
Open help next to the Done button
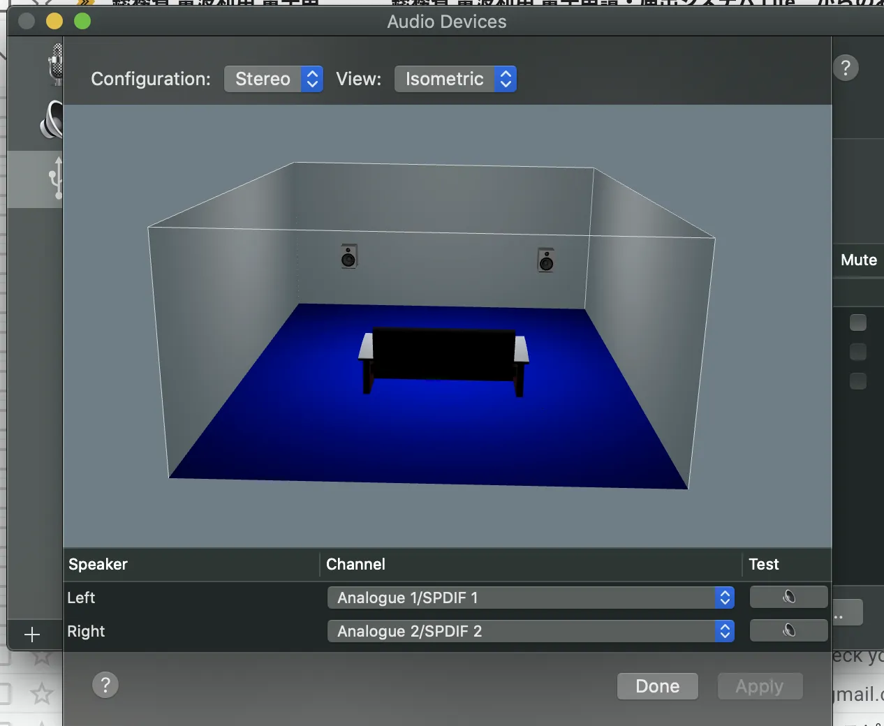tap(105, 685)
